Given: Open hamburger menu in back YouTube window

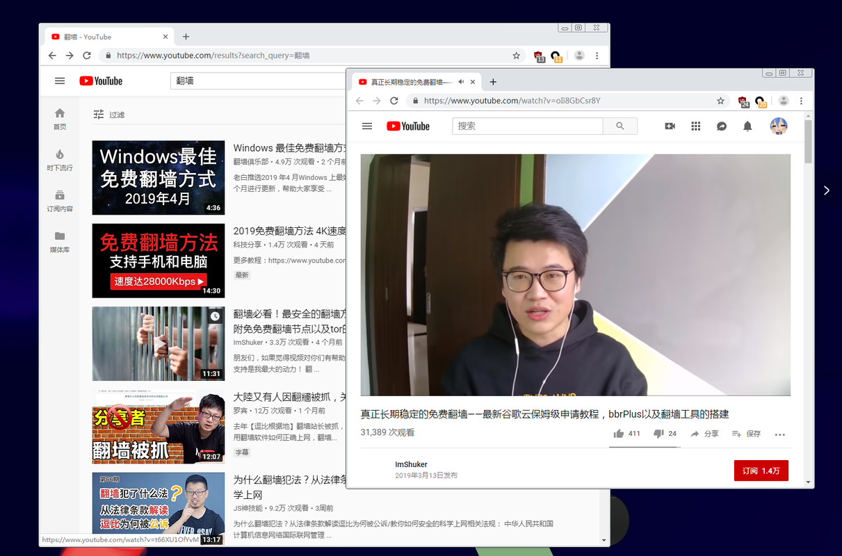Looking at the screenshot, I should 60,81.
